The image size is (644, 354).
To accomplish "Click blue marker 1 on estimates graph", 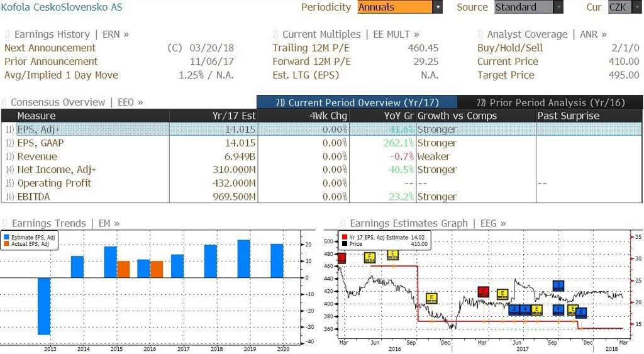I will pos(558,309).
